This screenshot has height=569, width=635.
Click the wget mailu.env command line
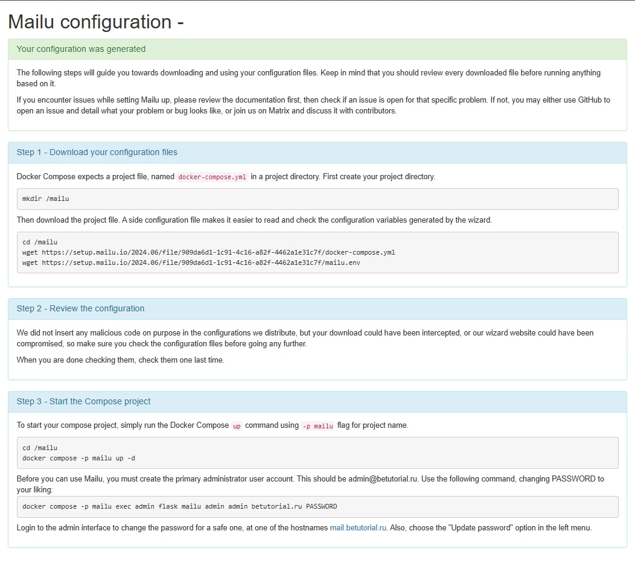(x=191, y=262)
